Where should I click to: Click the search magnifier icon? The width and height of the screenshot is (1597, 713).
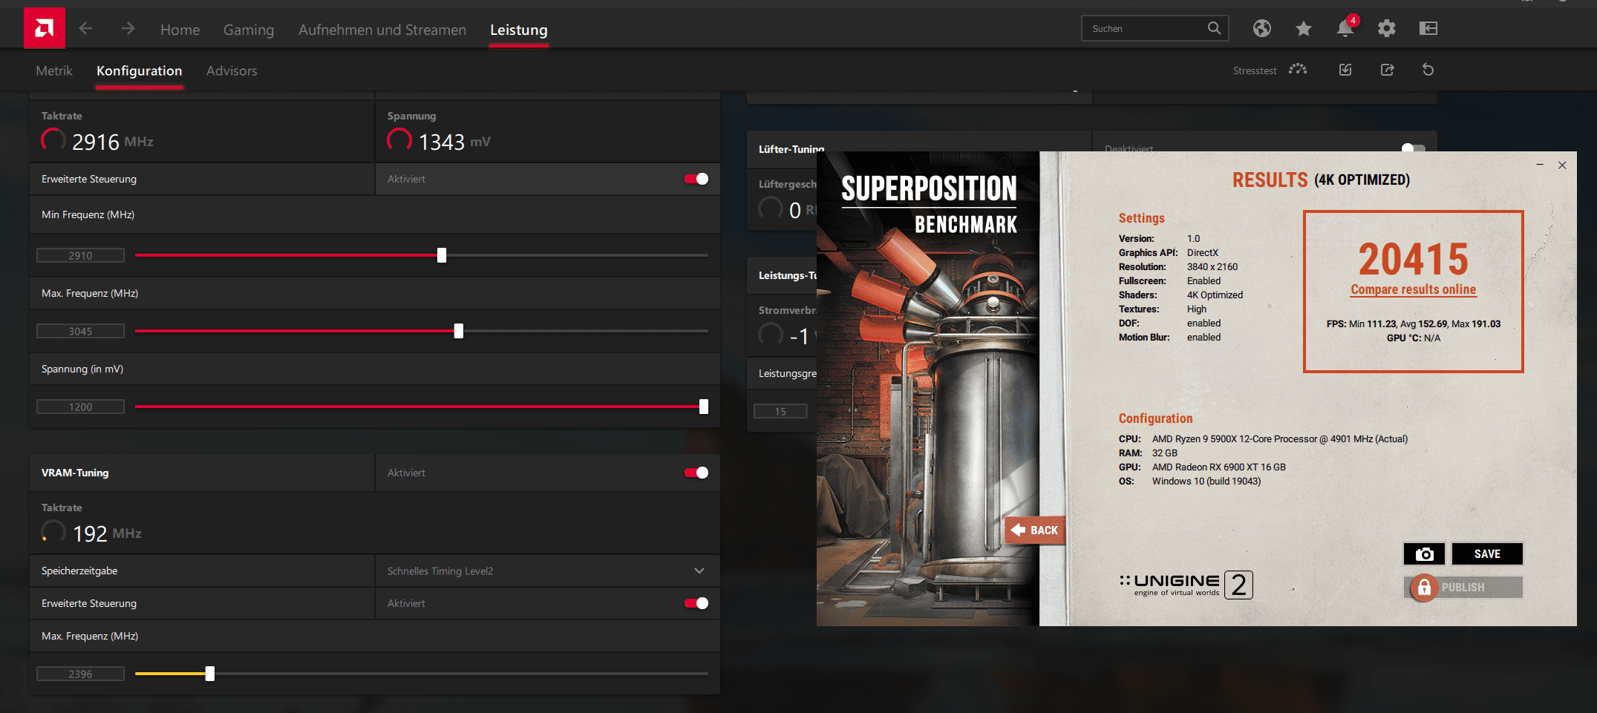[x=1214, y=28]
